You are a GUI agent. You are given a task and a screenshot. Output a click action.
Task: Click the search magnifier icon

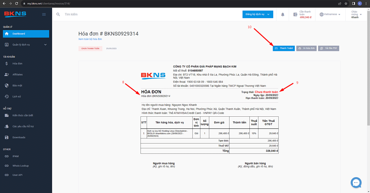coord(58,14)
